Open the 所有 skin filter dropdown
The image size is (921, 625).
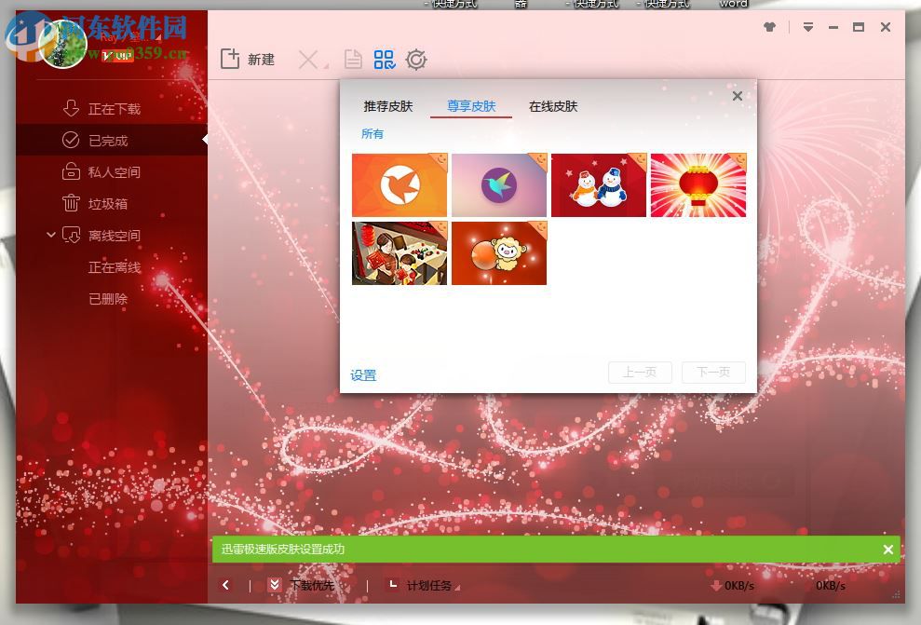click(372, 133)
